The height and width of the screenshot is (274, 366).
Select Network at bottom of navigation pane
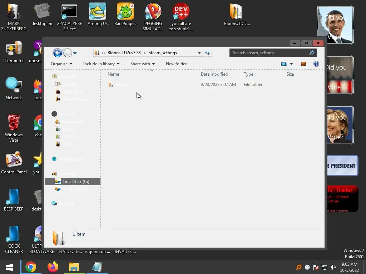click(x=63, y=204)
